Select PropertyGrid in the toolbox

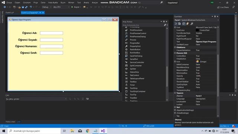click(x=135, y=46)
